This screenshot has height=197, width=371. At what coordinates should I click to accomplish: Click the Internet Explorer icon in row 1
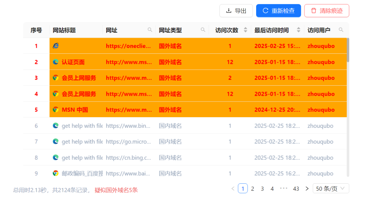[x=55, y=46]
